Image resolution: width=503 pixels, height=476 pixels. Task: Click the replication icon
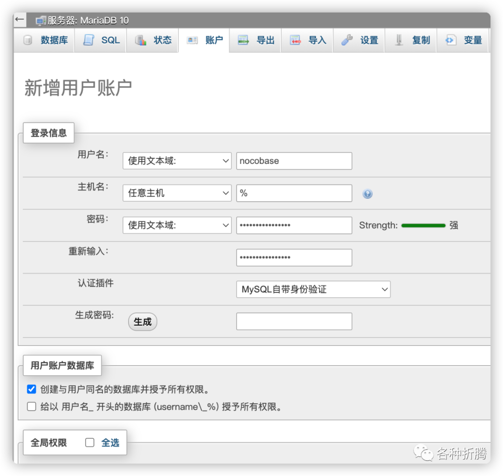click(x=399, y=40)
